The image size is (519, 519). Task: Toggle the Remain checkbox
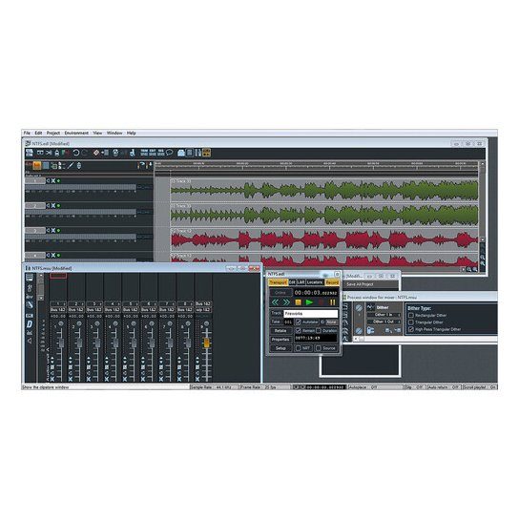pyautogui.click(x=299, y=330)
